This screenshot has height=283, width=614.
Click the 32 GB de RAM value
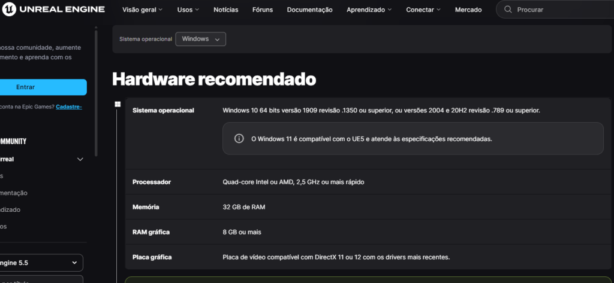click(x=244, y=207)
